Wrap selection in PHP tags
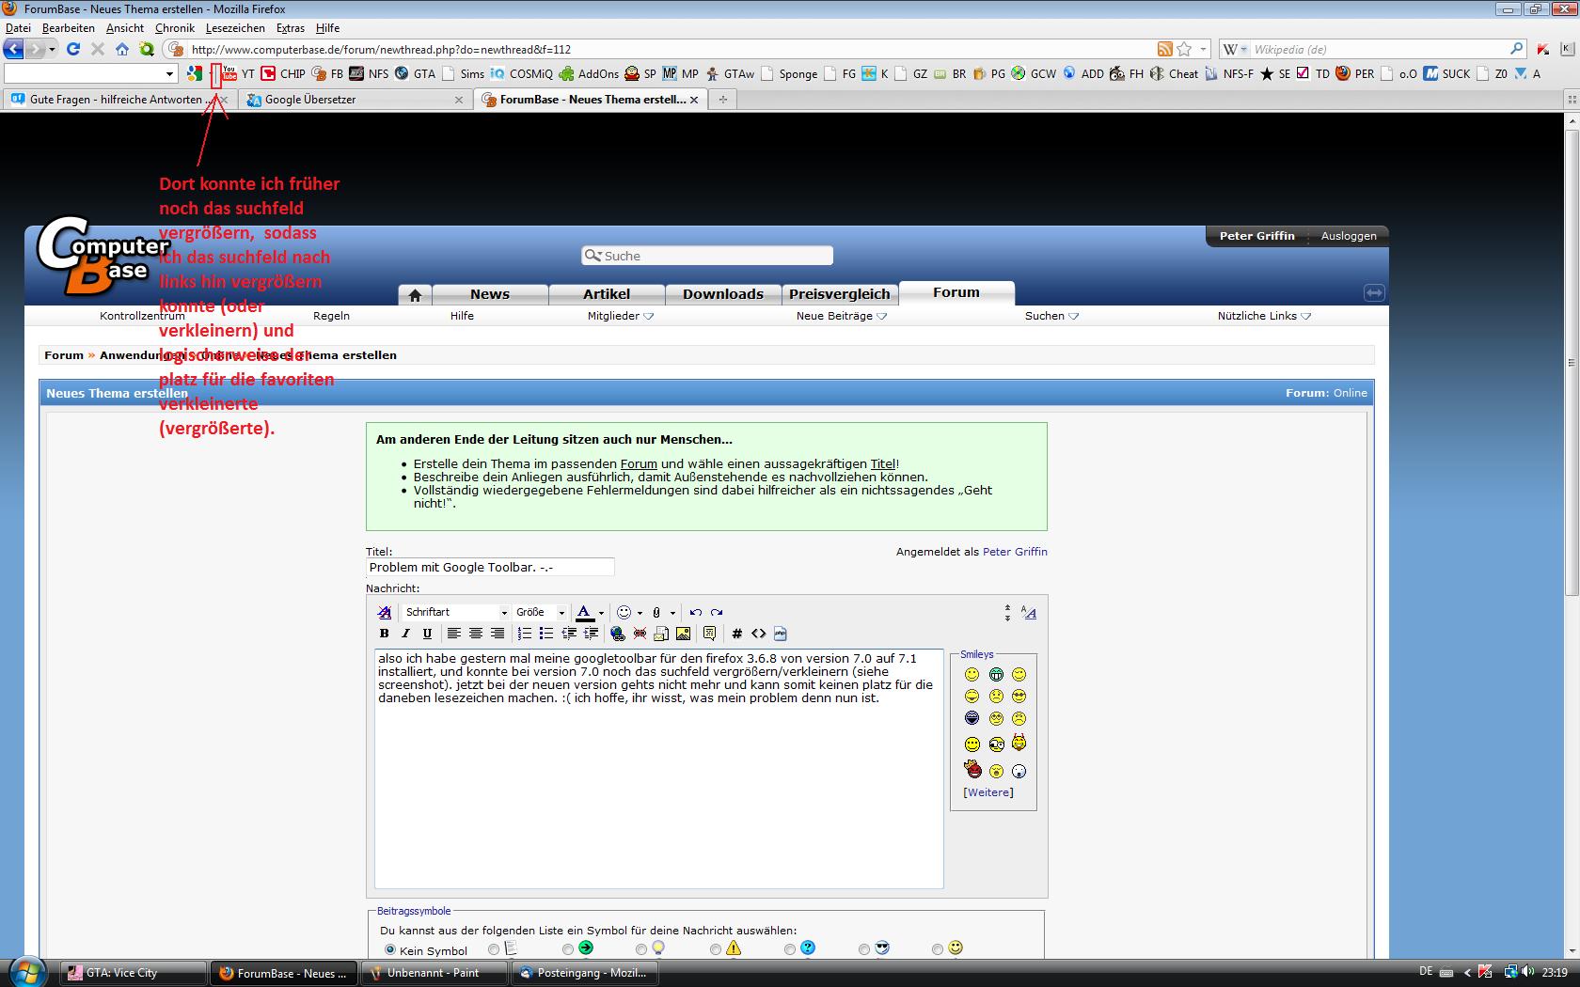The height and width of the screenshot is (987, 1580). (x=780, y=634)
